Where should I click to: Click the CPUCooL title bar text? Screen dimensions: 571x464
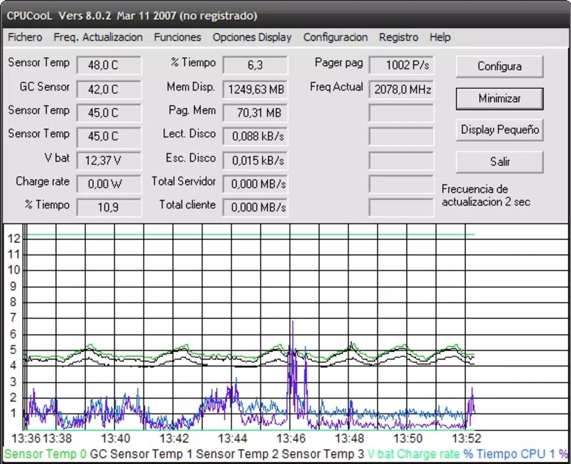click(132, 16)
